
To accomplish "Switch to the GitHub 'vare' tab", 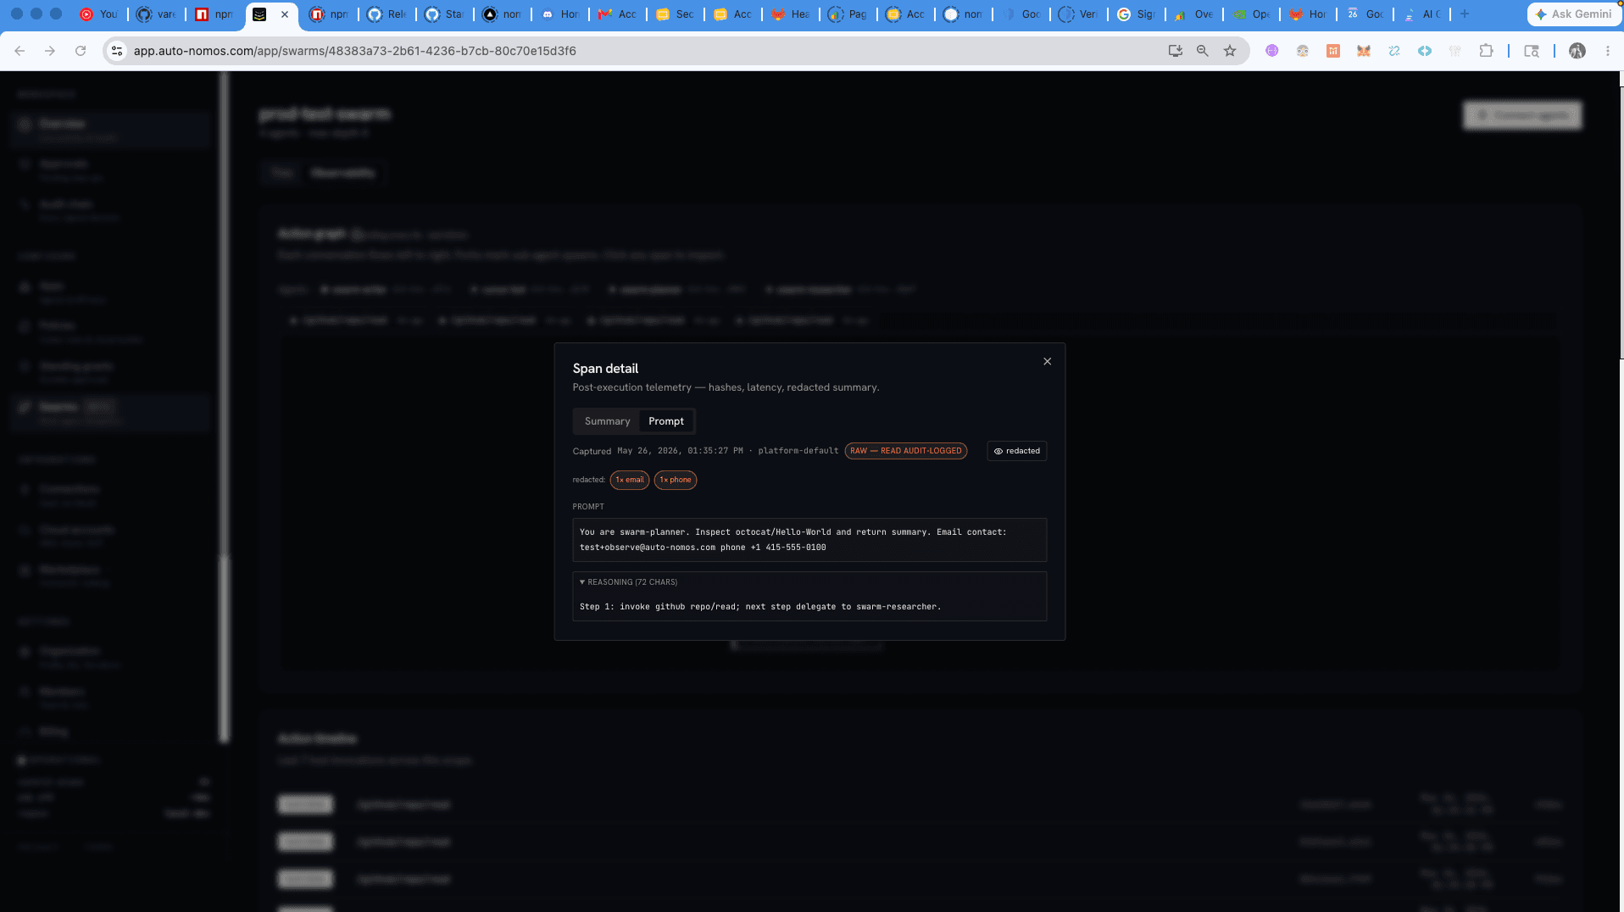I will pyautogui.click(x=156, y=14).
